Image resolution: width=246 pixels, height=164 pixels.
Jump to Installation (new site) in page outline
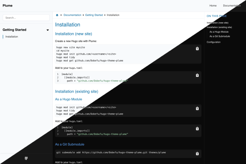pos(217,23)
